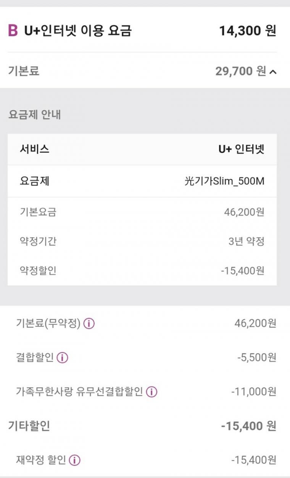Tap info icon next to 결합할인
290x478 pixels.
tap(62, 358)
